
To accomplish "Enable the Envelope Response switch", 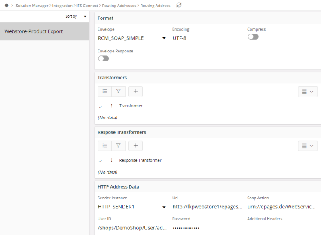I will [x=103, y=58].
